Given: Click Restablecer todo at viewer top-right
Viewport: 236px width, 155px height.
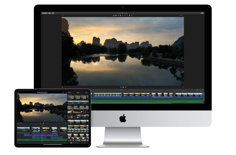Looking at the screenshot, I should [x=181, y=15].
